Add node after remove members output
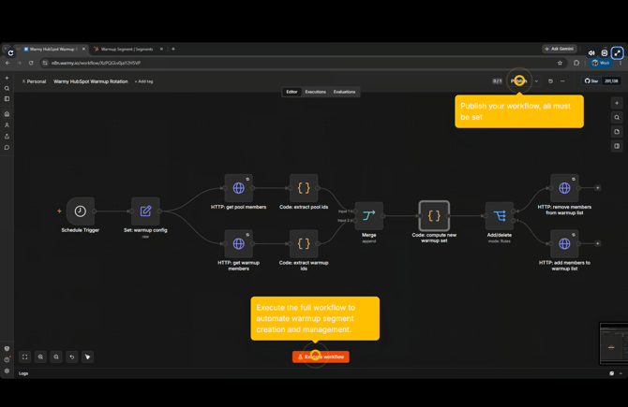This screenshot has height=407, width=628. pos(598,187)
